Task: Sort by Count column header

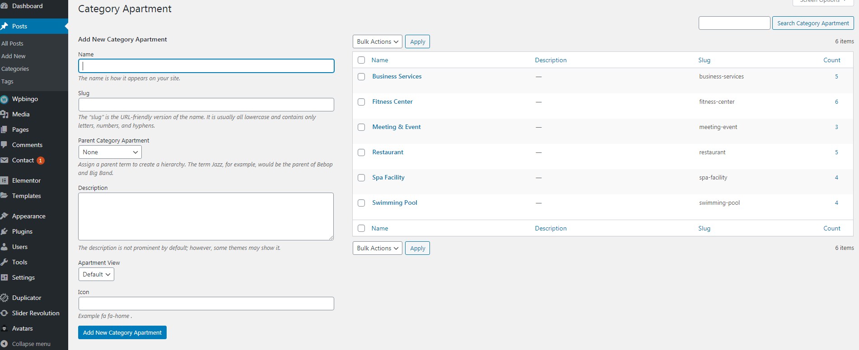Action: pyautogui.click(x=832, y=60)
